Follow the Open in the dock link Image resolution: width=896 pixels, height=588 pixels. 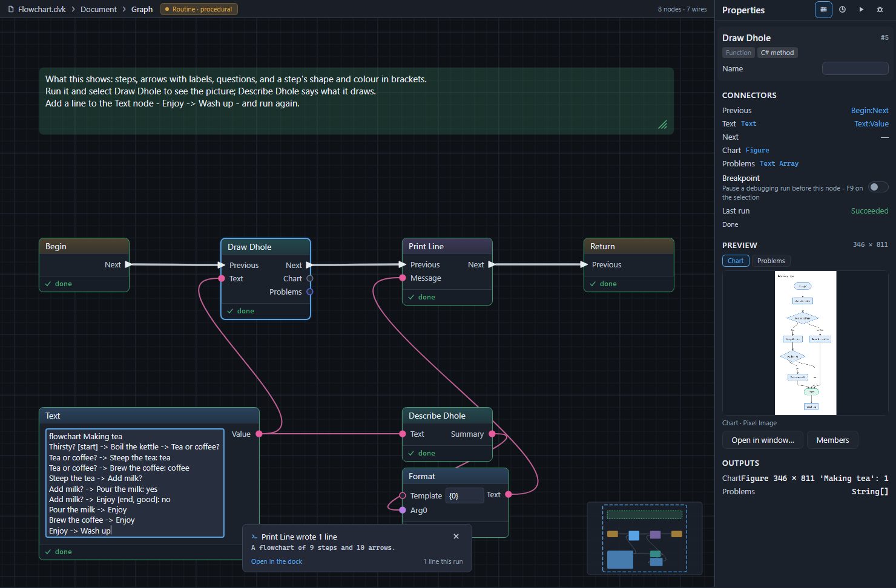277,561
